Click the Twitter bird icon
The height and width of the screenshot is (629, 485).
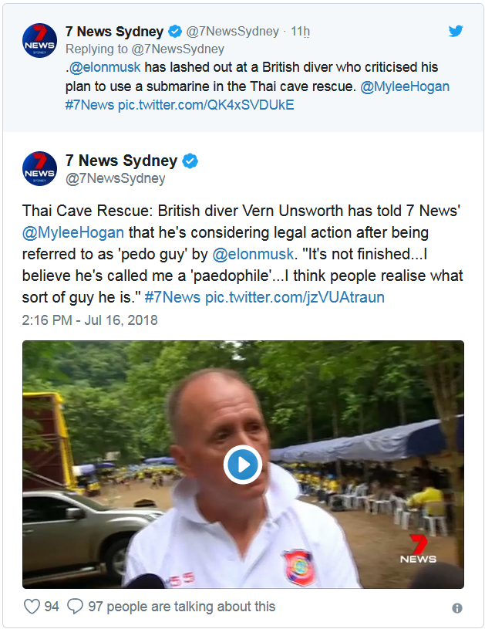[x=456, y=32]
